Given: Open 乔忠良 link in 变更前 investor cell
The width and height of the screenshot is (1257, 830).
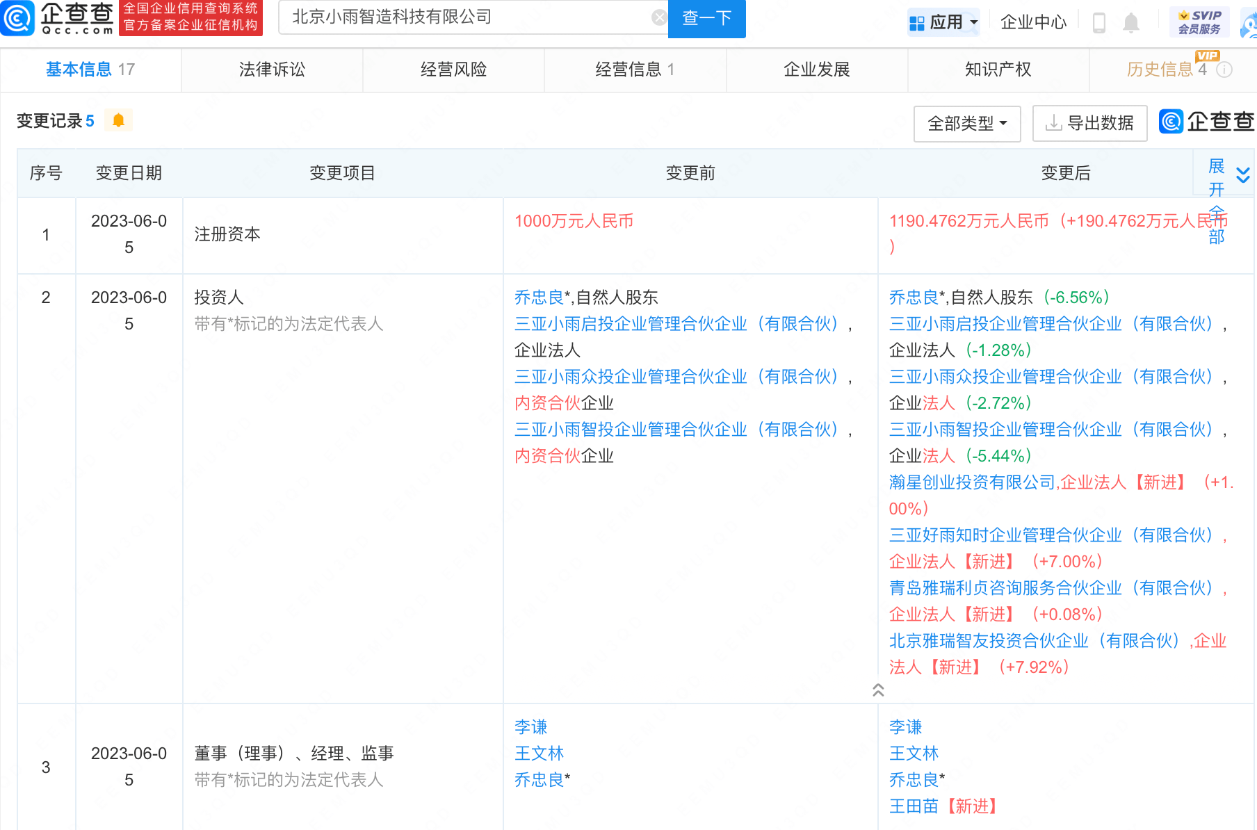Looking at the screenshot, I should (x=539, y=298).
